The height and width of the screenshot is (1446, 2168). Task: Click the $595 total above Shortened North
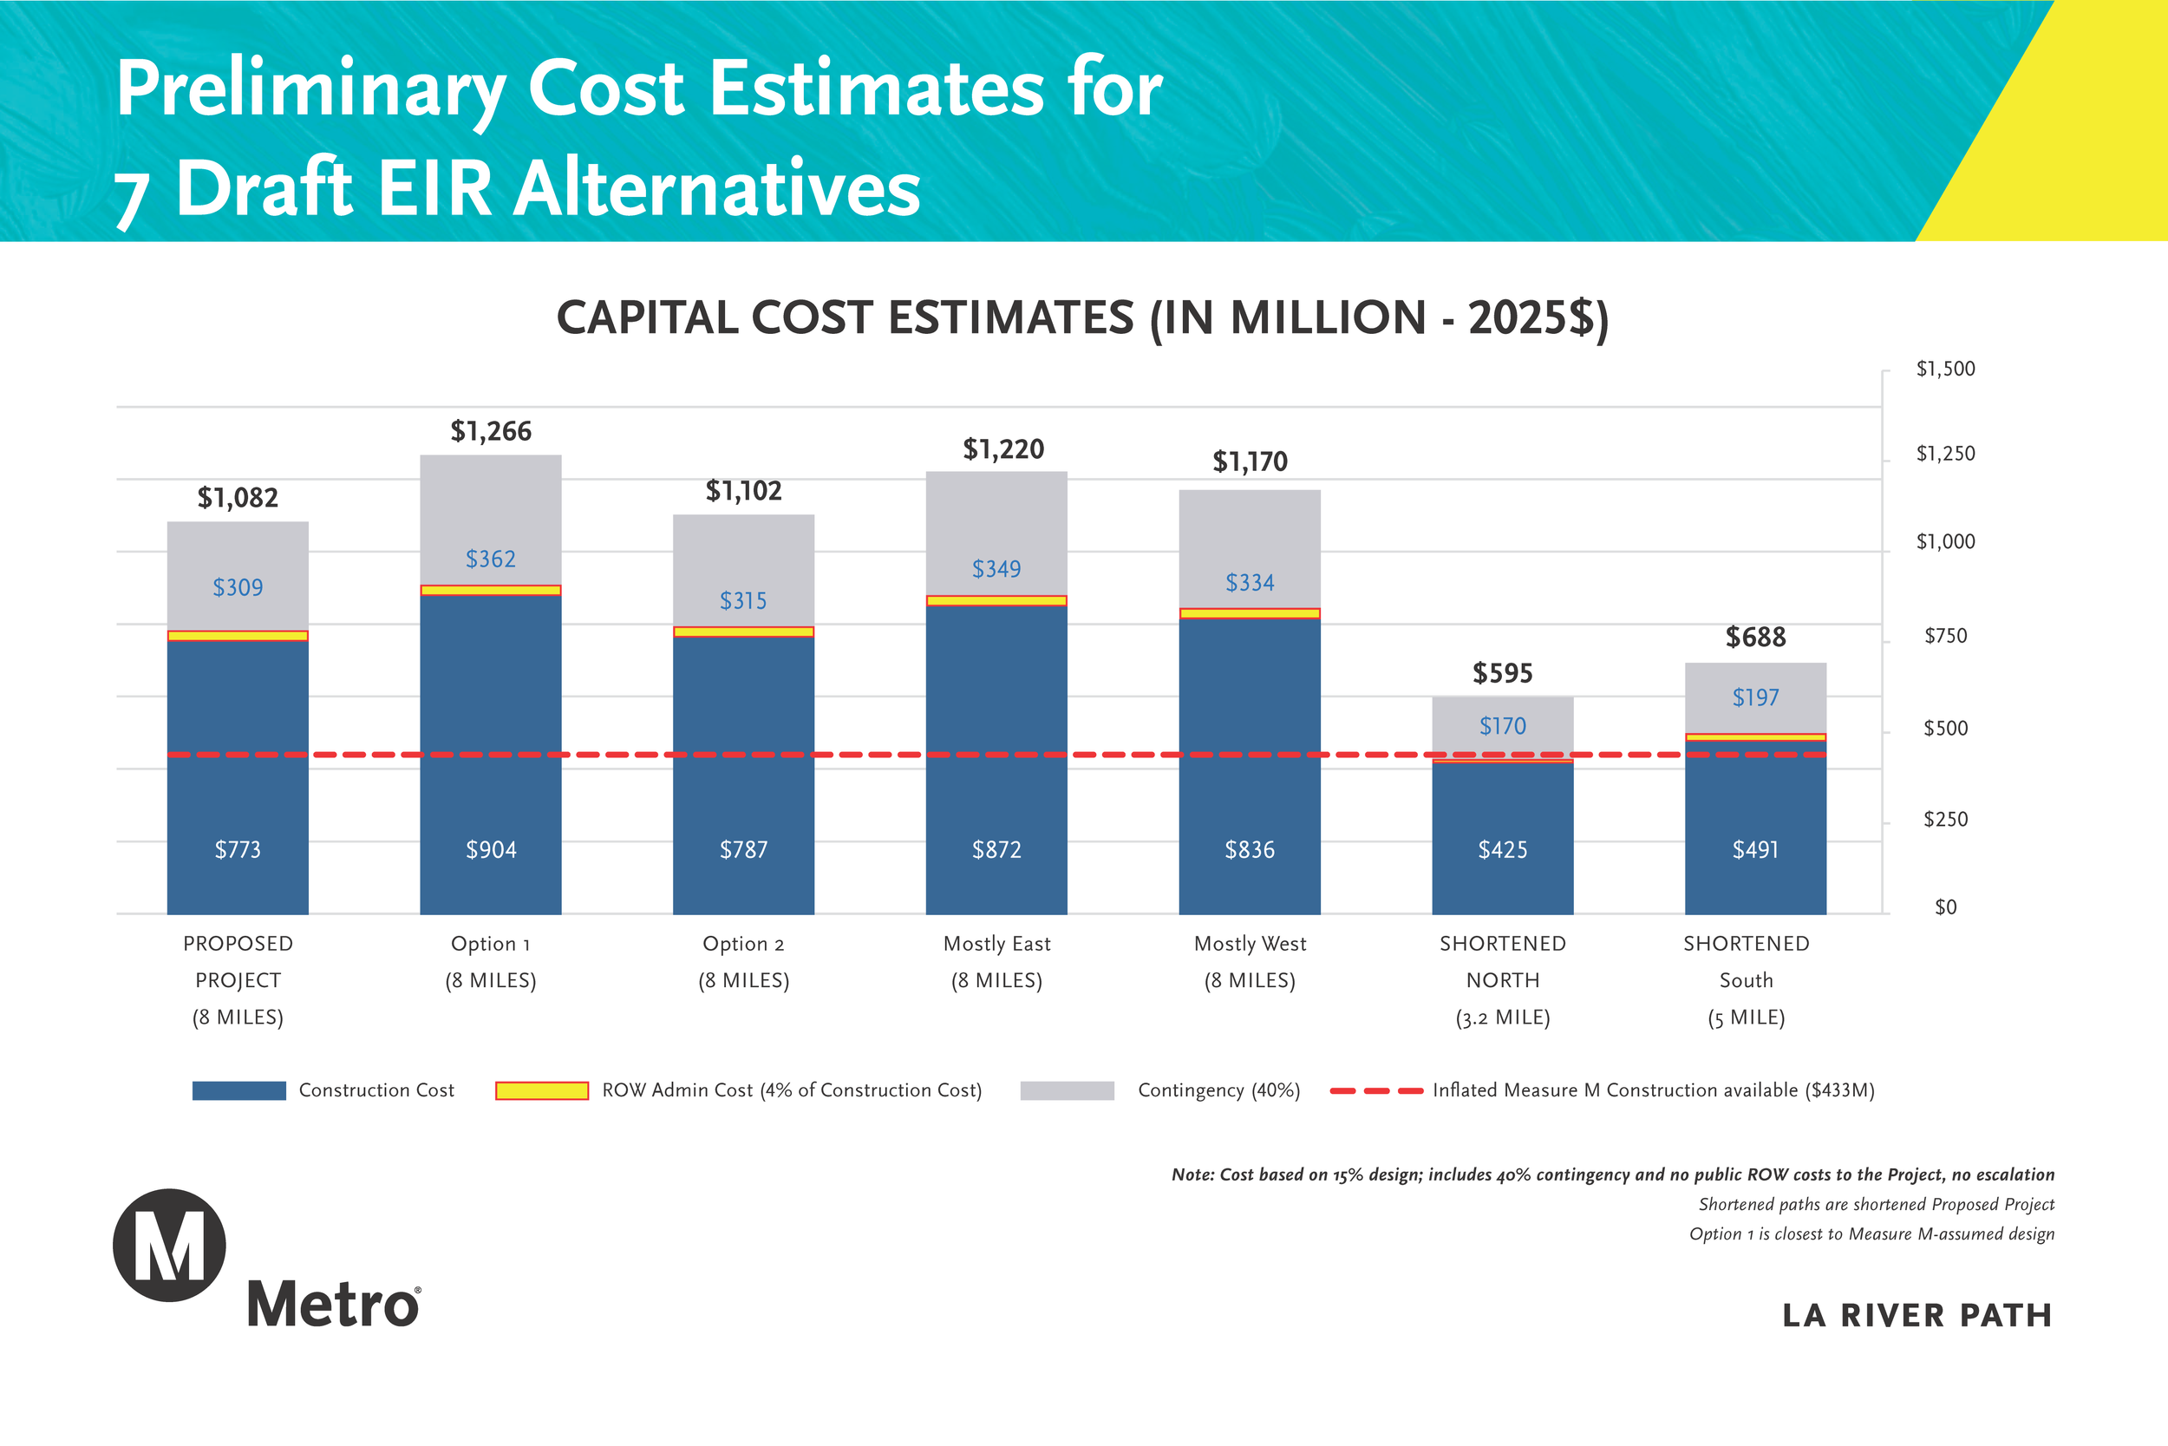[x=1503, y=673]
